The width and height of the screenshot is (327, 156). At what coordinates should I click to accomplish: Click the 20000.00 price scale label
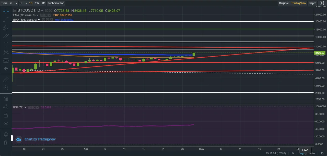(x=321, y=22)
